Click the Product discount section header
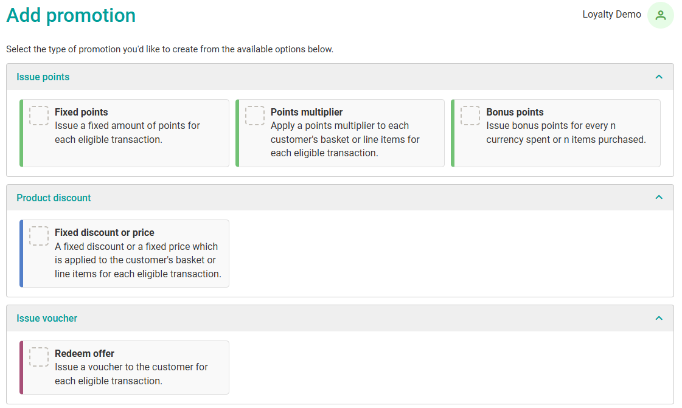The image size is (682, 408). click(54, 198)
